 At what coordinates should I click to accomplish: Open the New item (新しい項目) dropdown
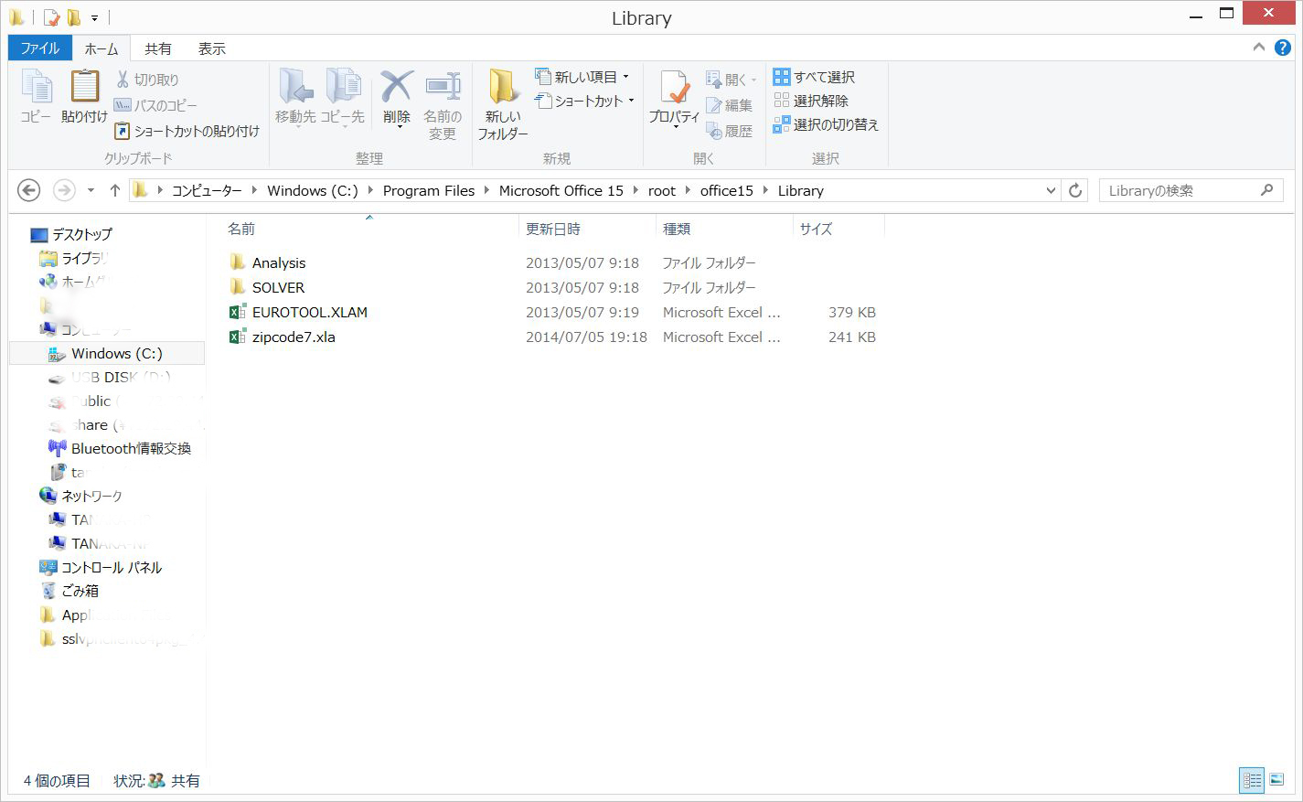pos(582,77)
